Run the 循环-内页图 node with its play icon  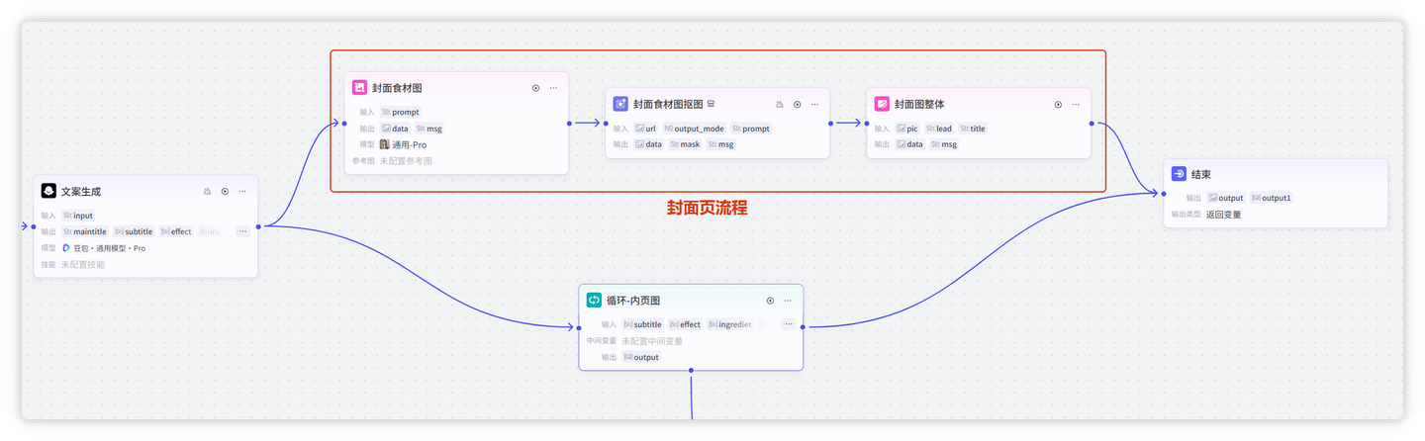[x=770, y=301]
